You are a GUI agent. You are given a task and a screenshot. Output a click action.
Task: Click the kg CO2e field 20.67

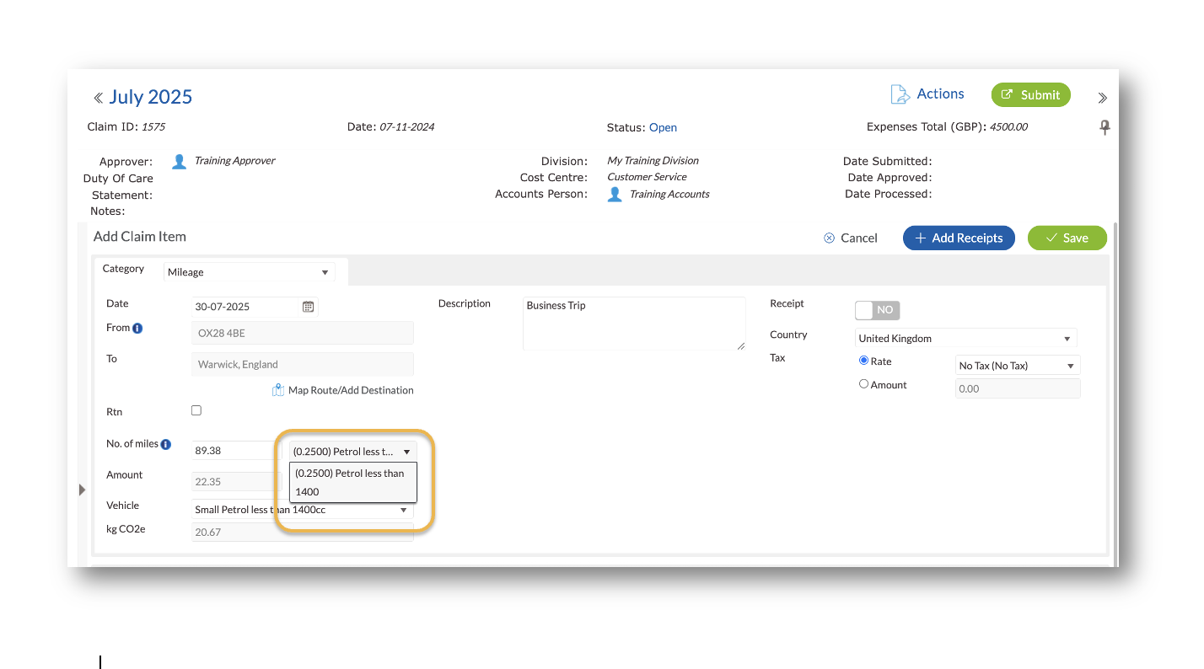303,532
